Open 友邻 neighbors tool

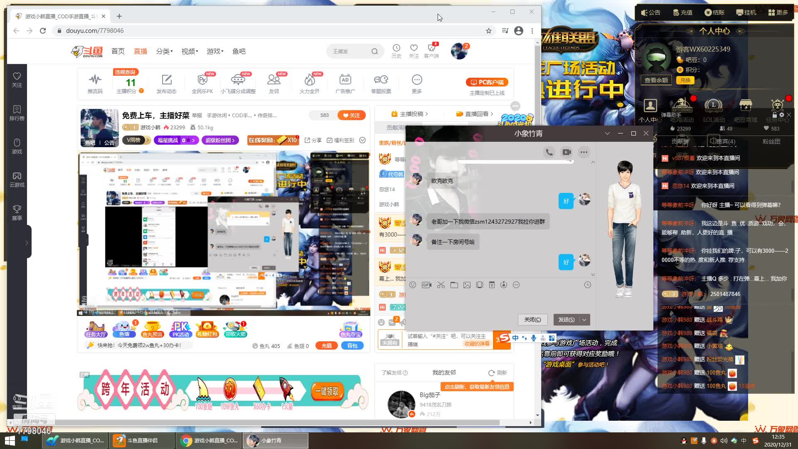tap(274, 83)
